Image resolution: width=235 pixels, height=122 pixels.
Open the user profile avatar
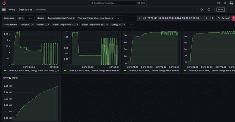(x=231, y=3)
